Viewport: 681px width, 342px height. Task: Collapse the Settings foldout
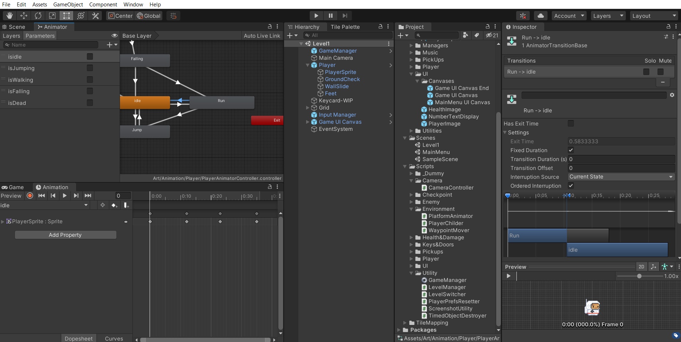505,132
